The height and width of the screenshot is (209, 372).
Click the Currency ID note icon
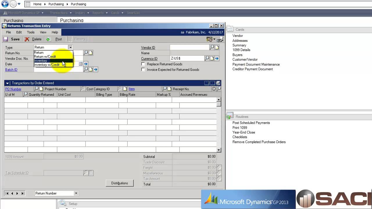pos(212,58)
